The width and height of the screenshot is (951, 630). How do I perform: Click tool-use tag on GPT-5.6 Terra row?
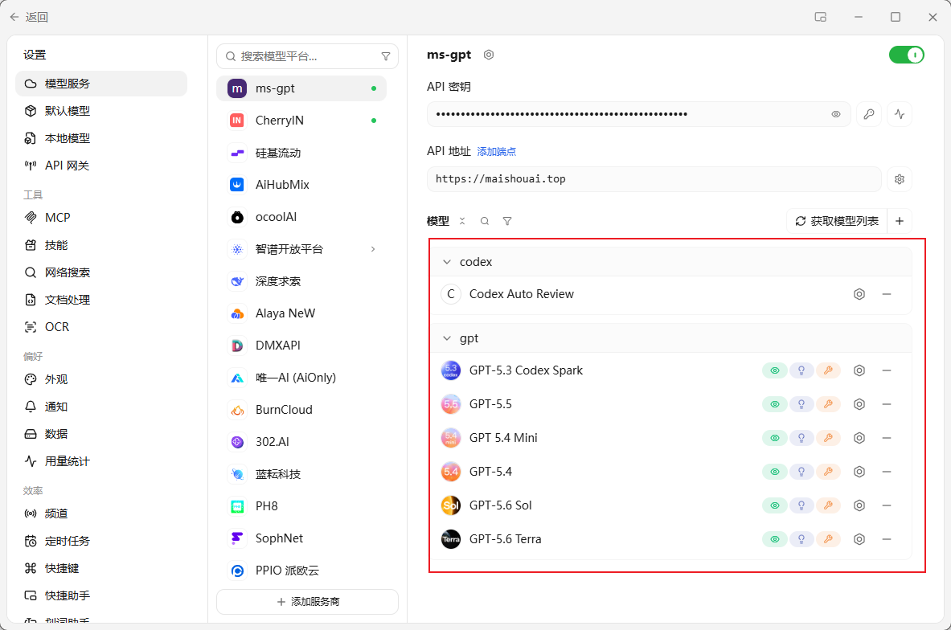(828, 539)
